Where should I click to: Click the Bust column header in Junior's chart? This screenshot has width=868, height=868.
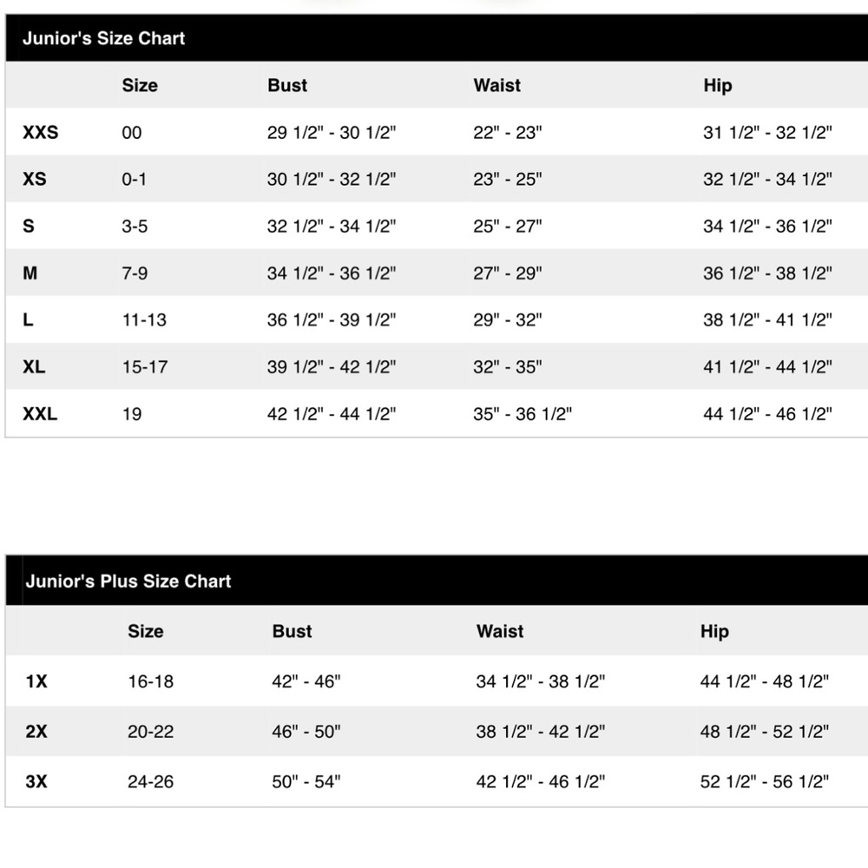point(287,85)
